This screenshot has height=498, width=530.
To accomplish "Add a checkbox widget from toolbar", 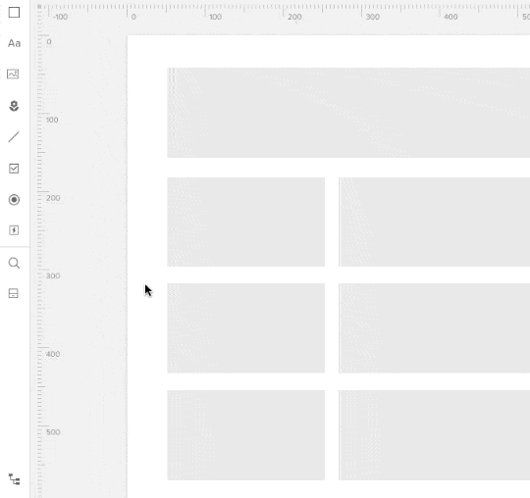I will pyautogui.click(x=14, y=169).
